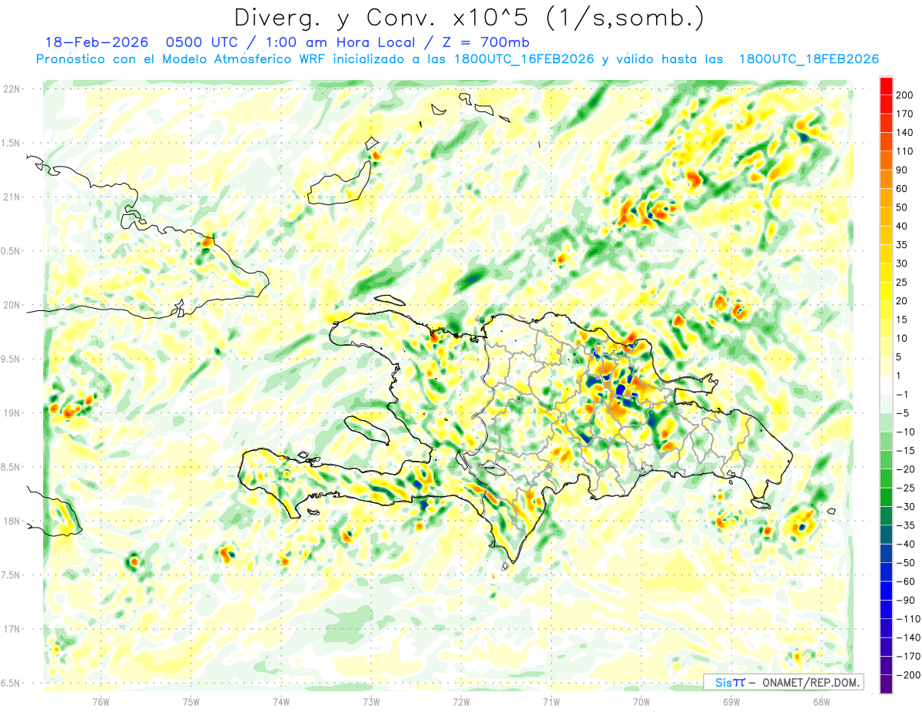Pick the green colorbar segment between -20 and -25
This screenshot has width=922, height=712.
pos(887,479)
